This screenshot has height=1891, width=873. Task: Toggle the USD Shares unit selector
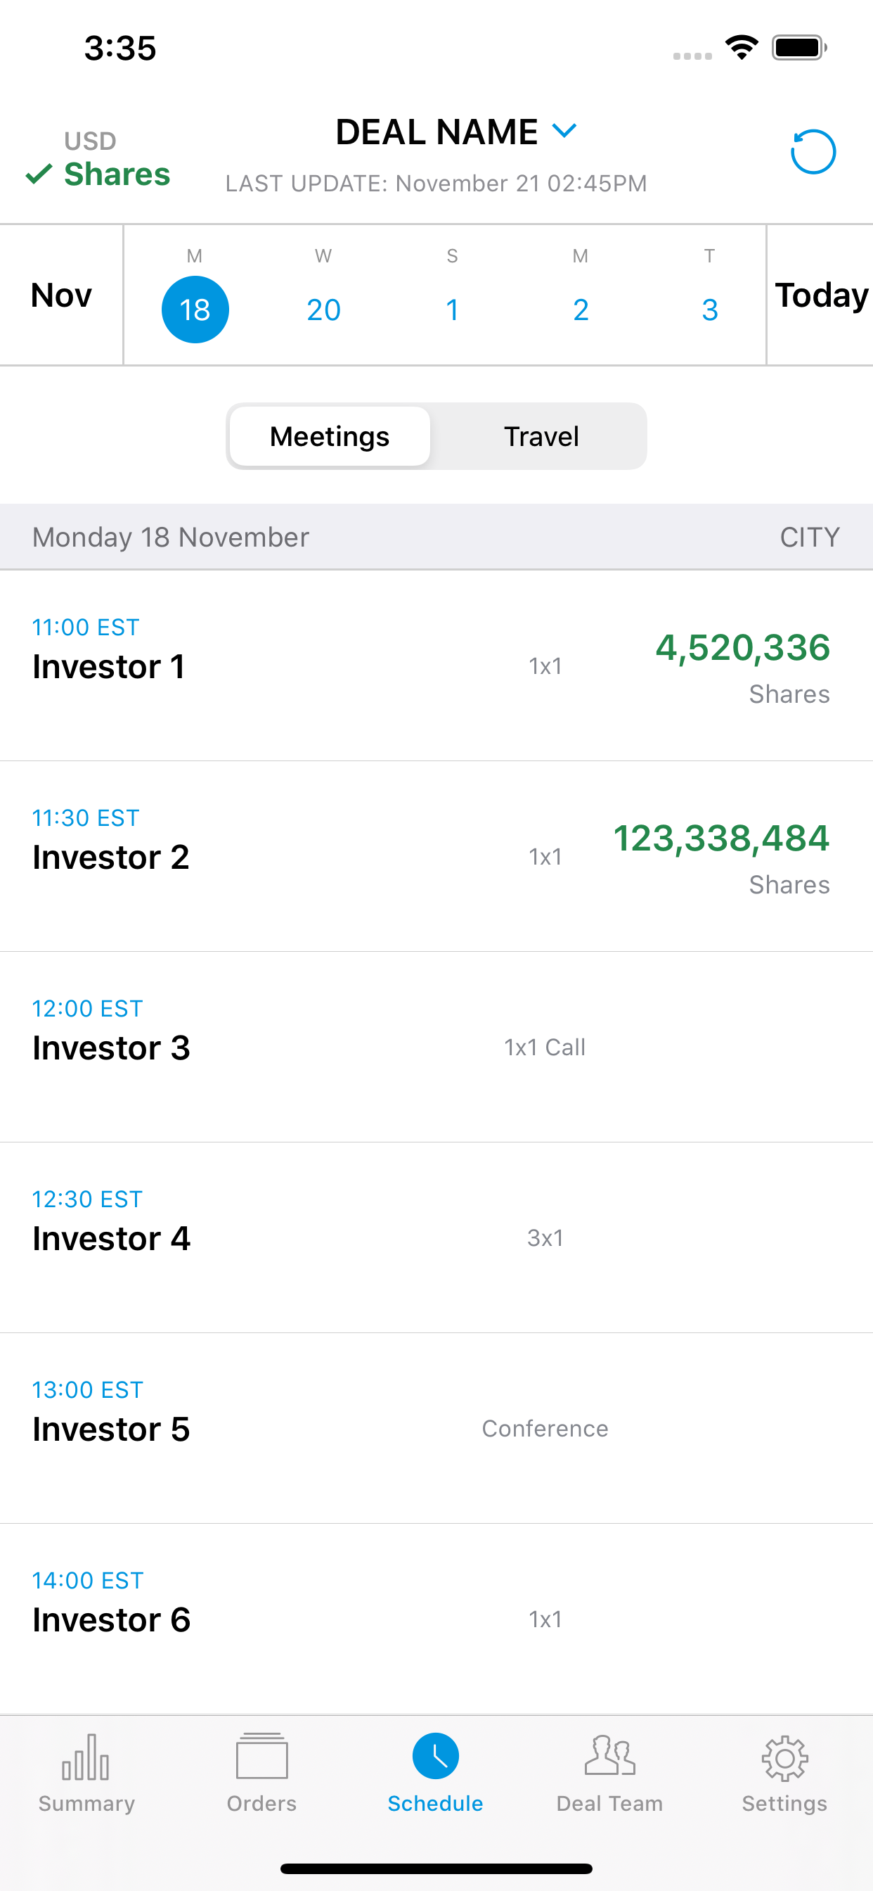coord(98,158)
